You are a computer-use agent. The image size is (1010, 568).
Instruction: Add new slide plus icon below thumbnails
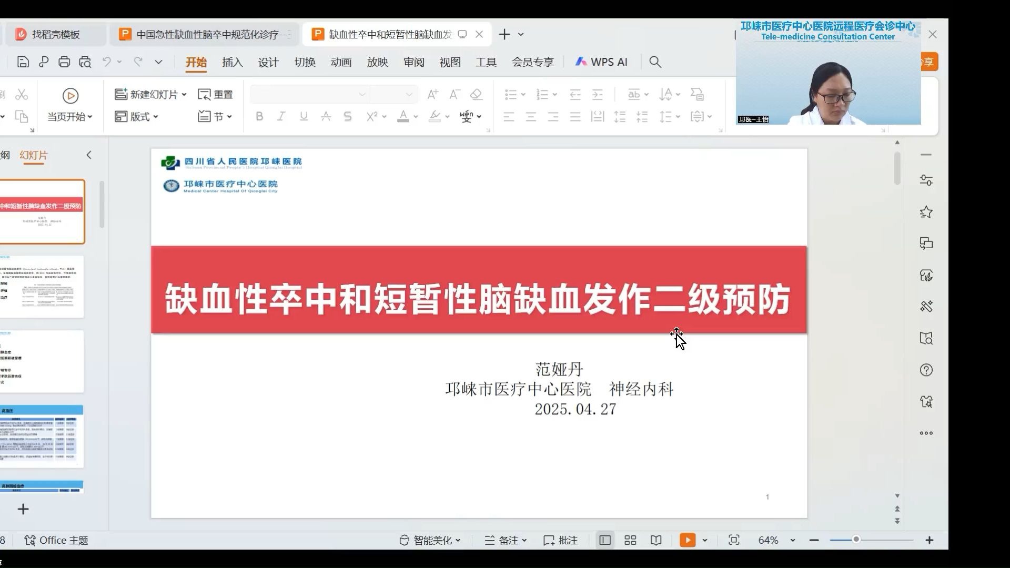click(23, 509)
